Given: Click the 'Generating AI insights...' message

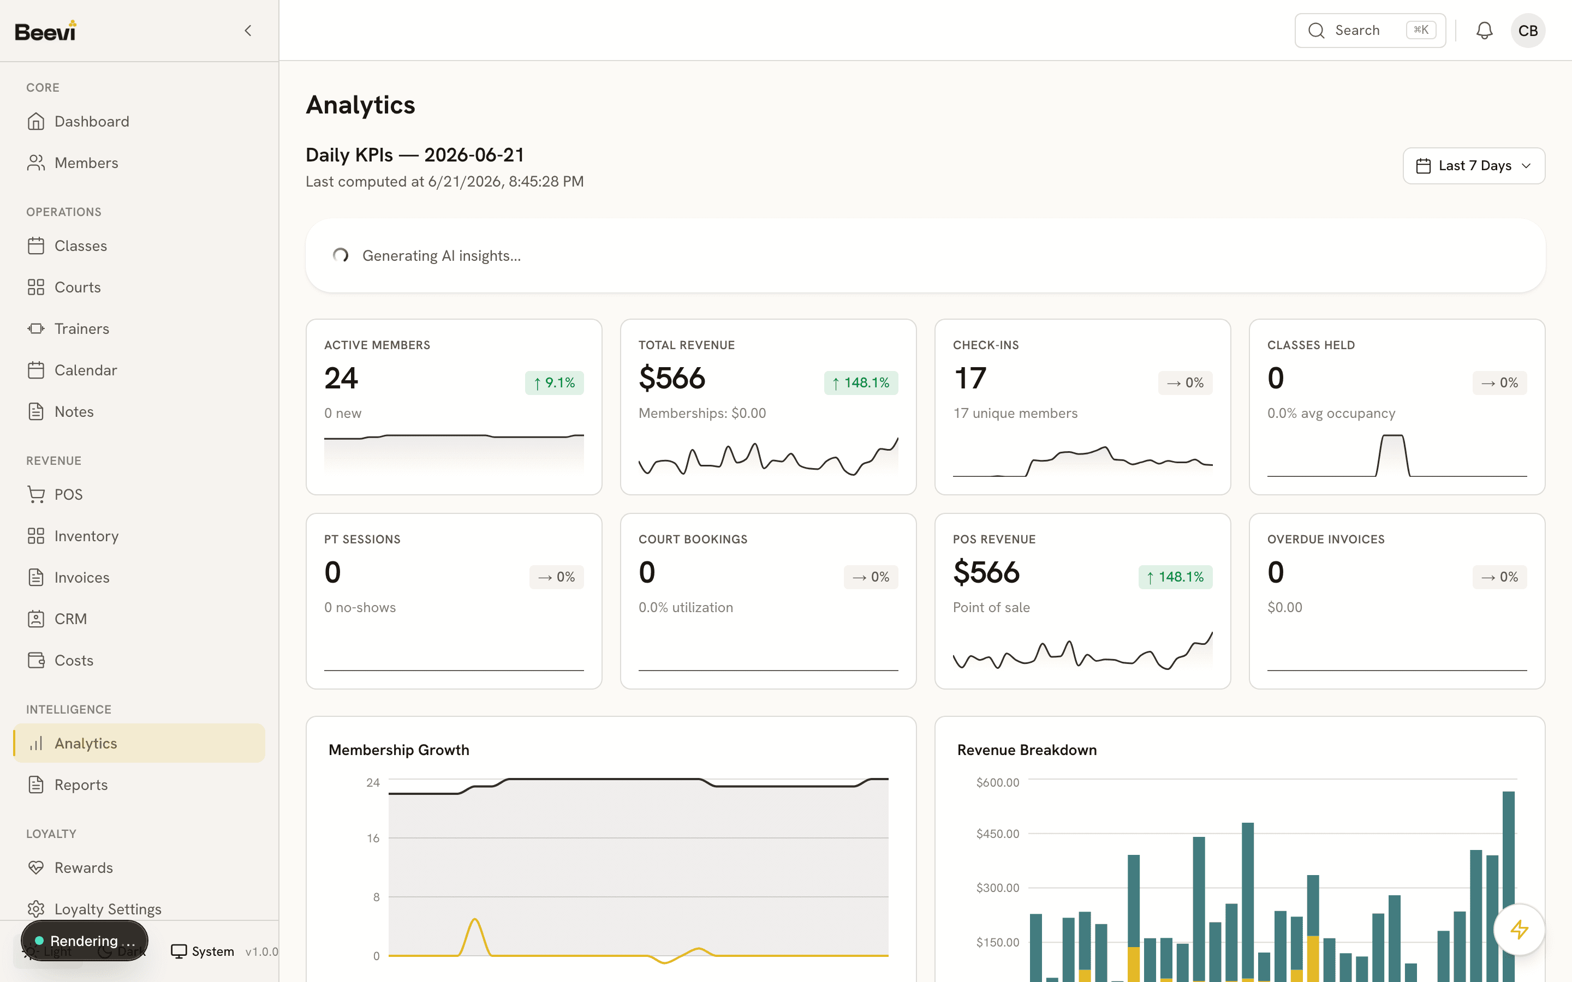Looking at the screenshot, I should click(441, 255).
